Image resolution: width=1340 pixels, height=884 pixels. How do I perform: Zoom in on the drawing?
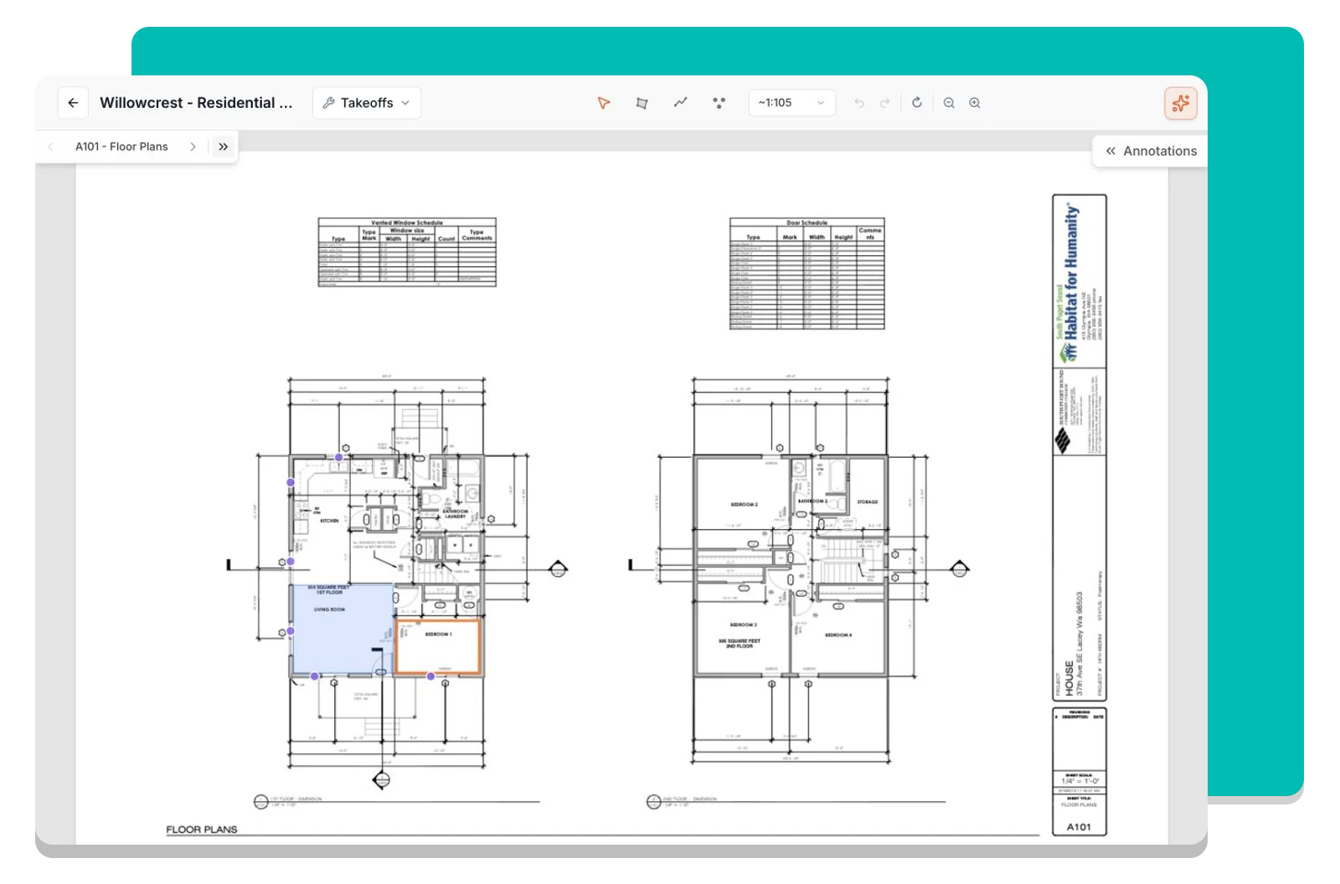975,103
